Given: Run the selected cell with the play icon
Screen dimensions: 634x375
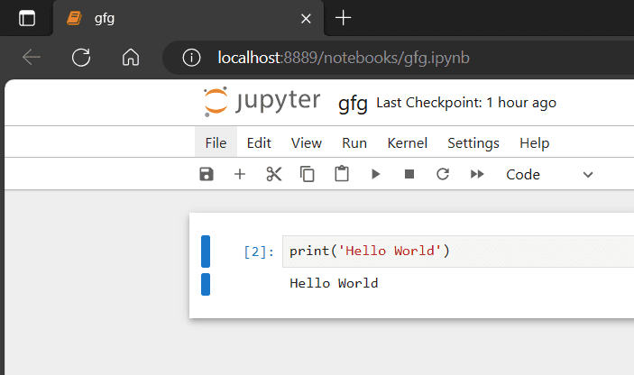Looking at the screenshot, I should 376,174.
